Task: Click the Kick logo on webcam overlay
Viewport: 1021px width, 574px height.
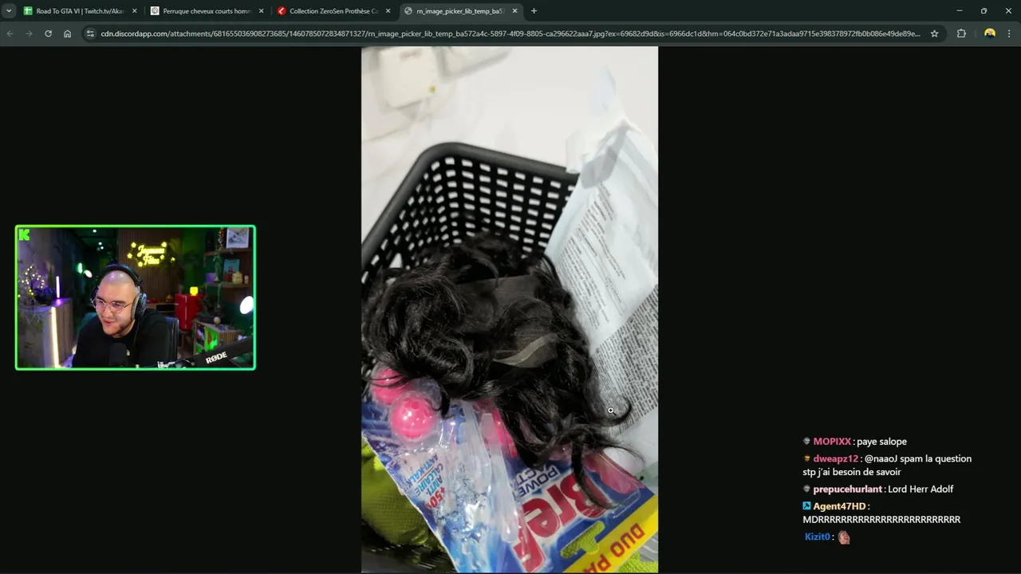Action: click(x=24, y=234)
